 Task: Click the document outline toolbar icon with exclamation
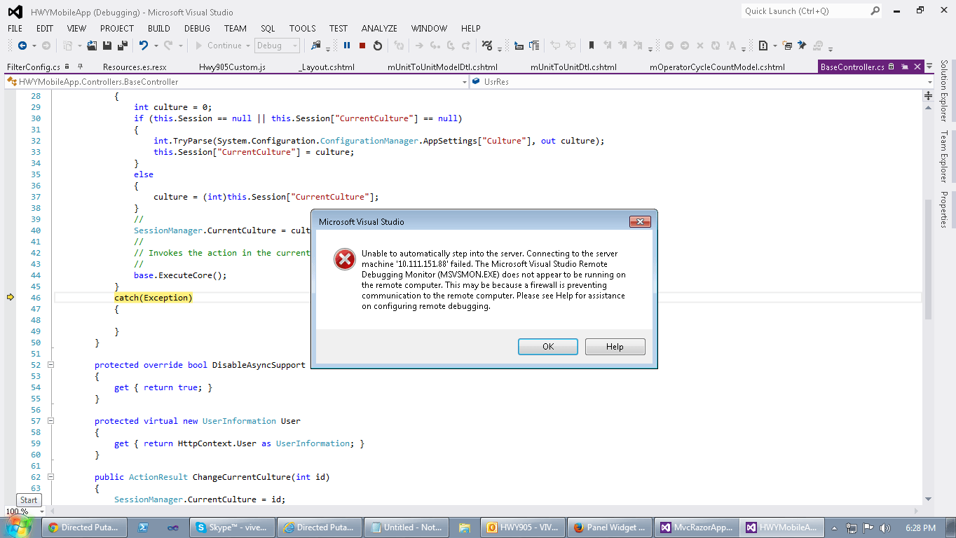point(763,46)
